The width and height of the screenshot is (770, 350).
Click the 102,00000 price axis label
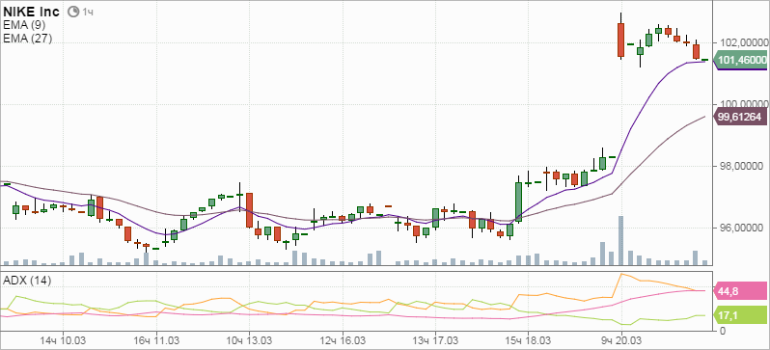click(x=743, y=43)
